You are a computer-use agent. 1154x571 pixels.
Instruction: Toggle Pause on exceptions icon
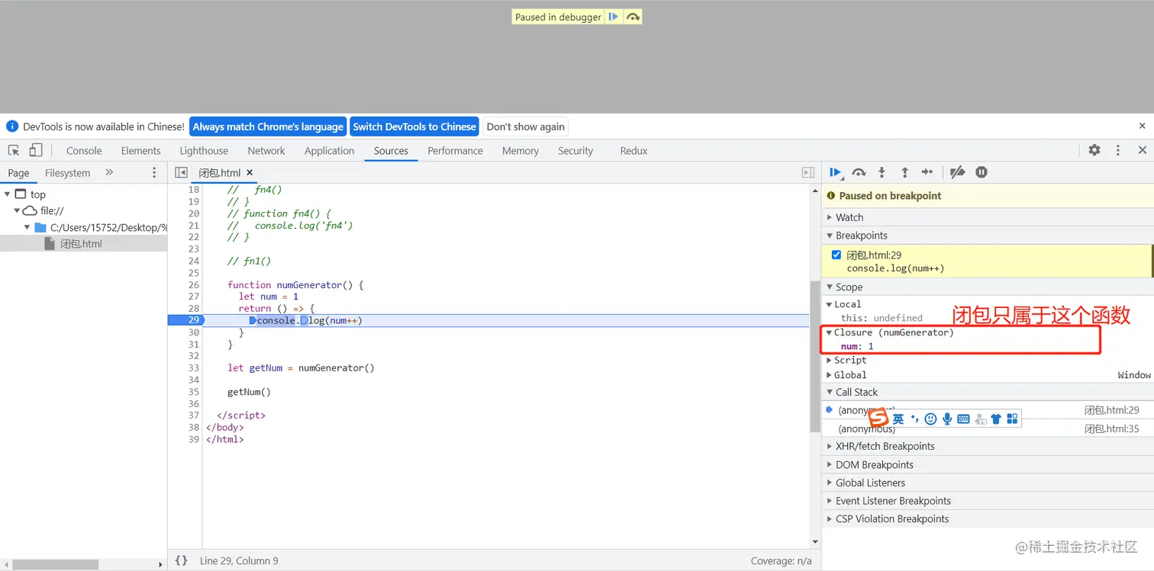click(982, 173)
